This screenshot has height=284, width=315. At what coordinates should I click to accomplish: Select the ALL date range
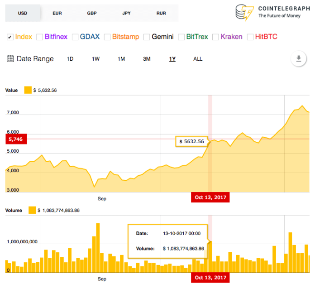(x=198, y=59)
